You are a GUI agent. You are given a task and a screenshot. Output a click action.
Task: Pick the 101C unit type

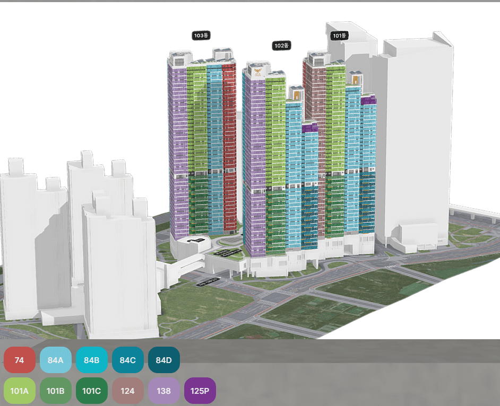pyautogui.click(x=91, y=391)
